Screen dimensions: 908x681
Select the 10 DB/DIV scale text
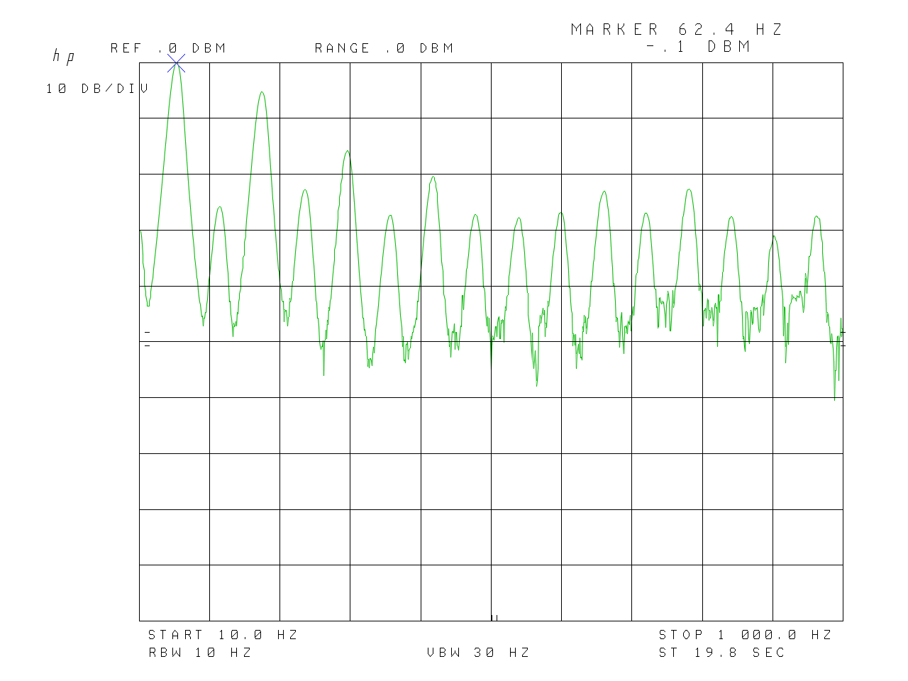tap(97, 89)
